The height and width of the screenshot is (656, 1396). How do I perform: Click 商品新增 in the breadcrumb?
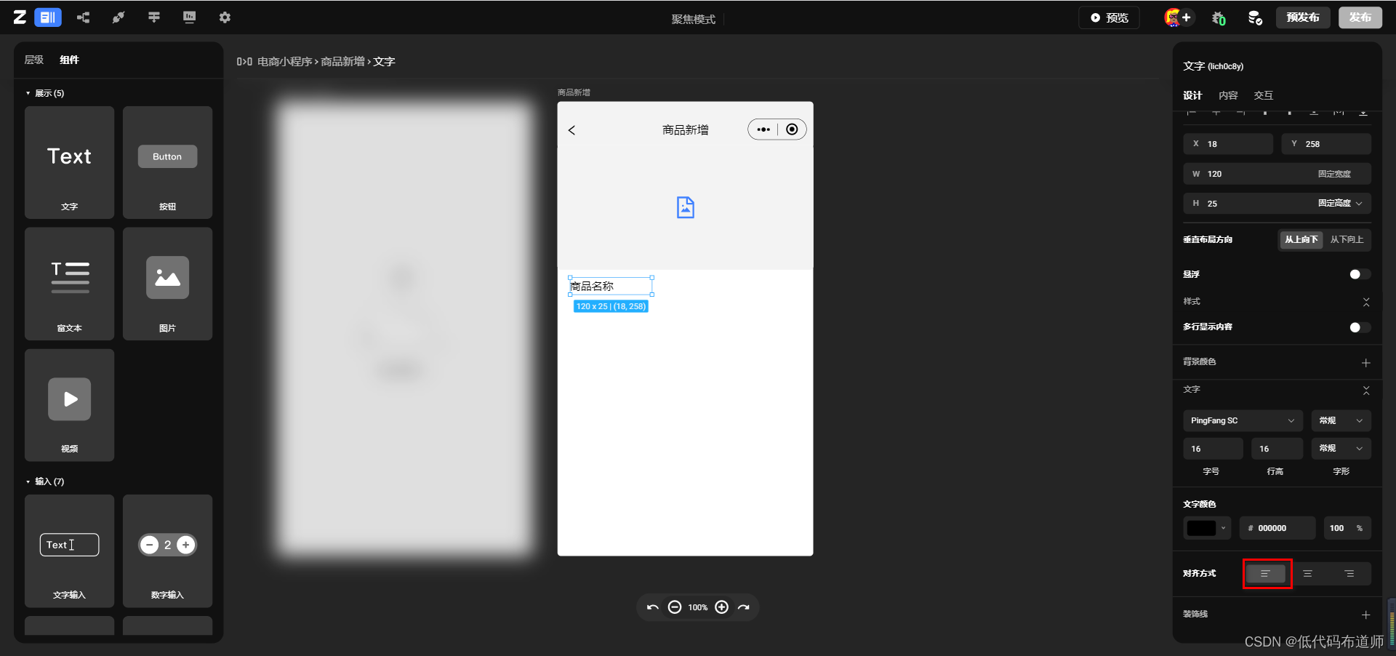[x=342, y=61]
